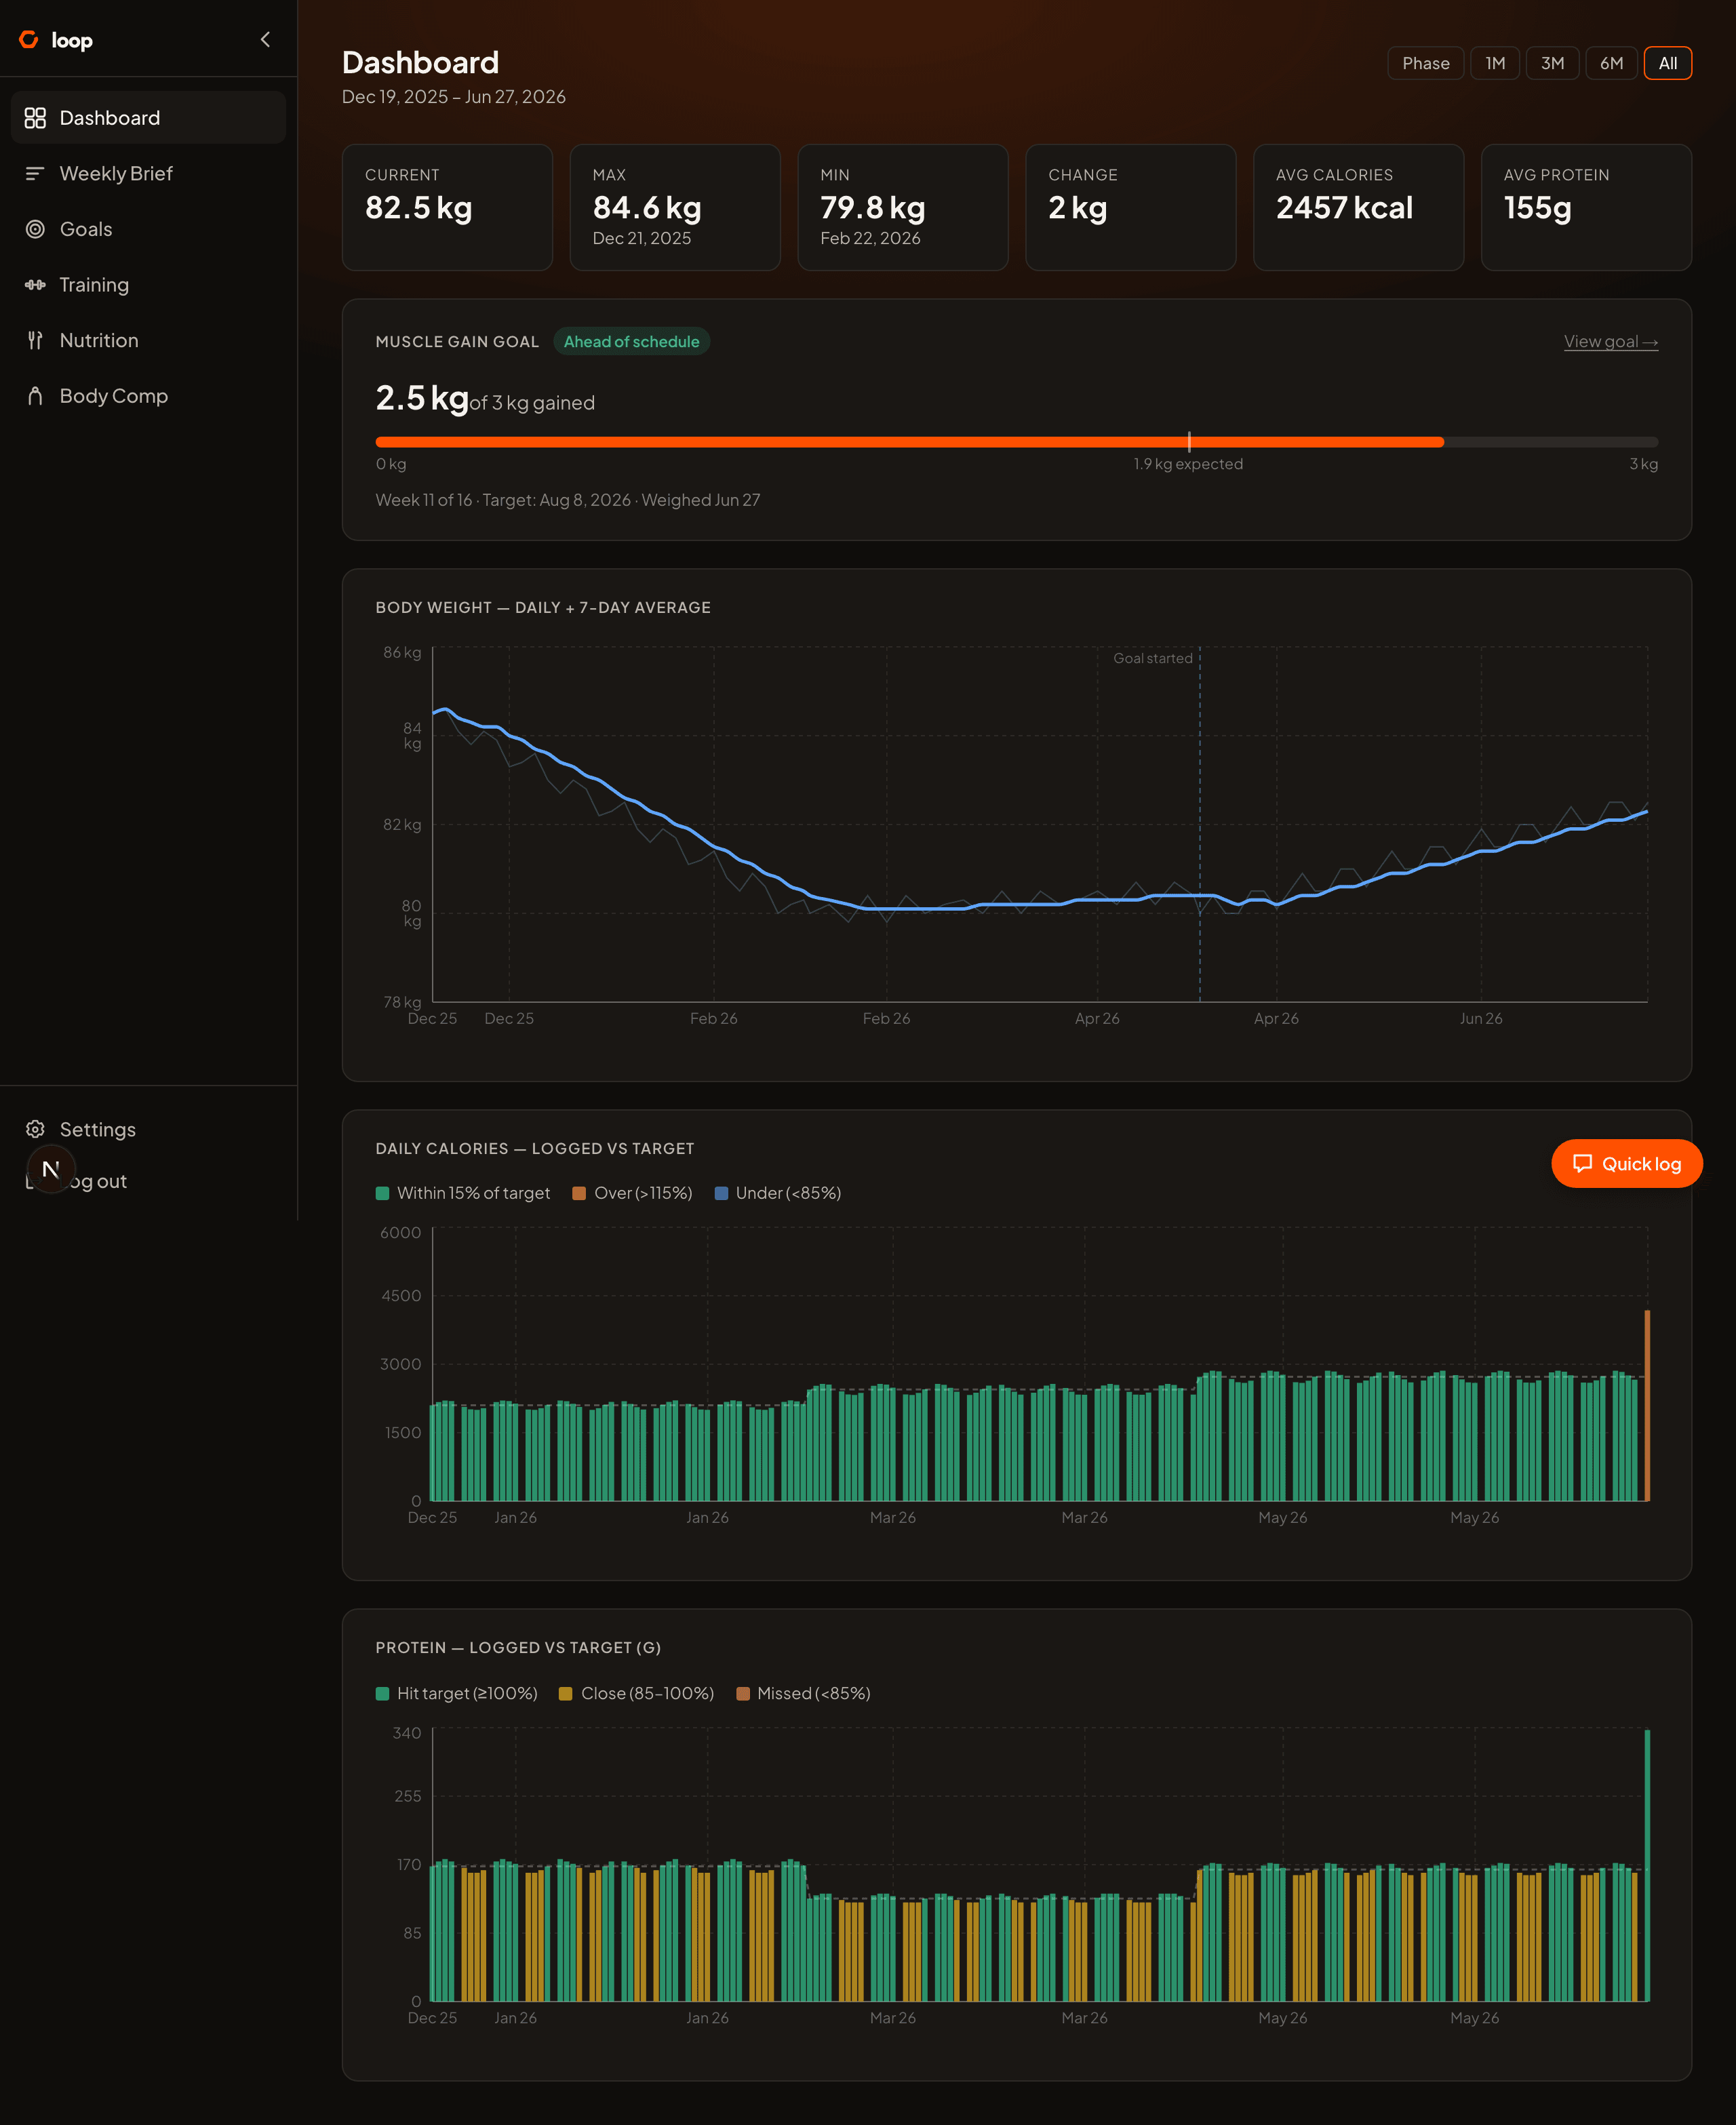This screenshot has width=1736, height=2125.
Task: Click the Feb 22, 2026 min date
Action: coord(870,238)
